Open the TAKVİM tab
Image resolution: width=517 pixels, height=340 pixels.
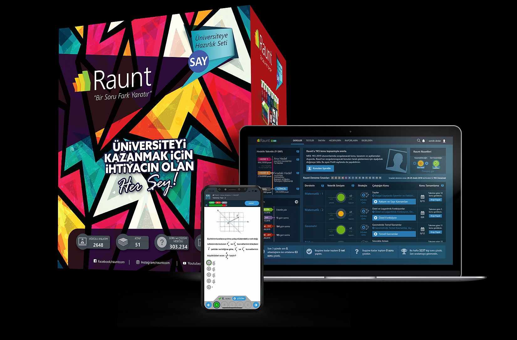click(321, 141)
